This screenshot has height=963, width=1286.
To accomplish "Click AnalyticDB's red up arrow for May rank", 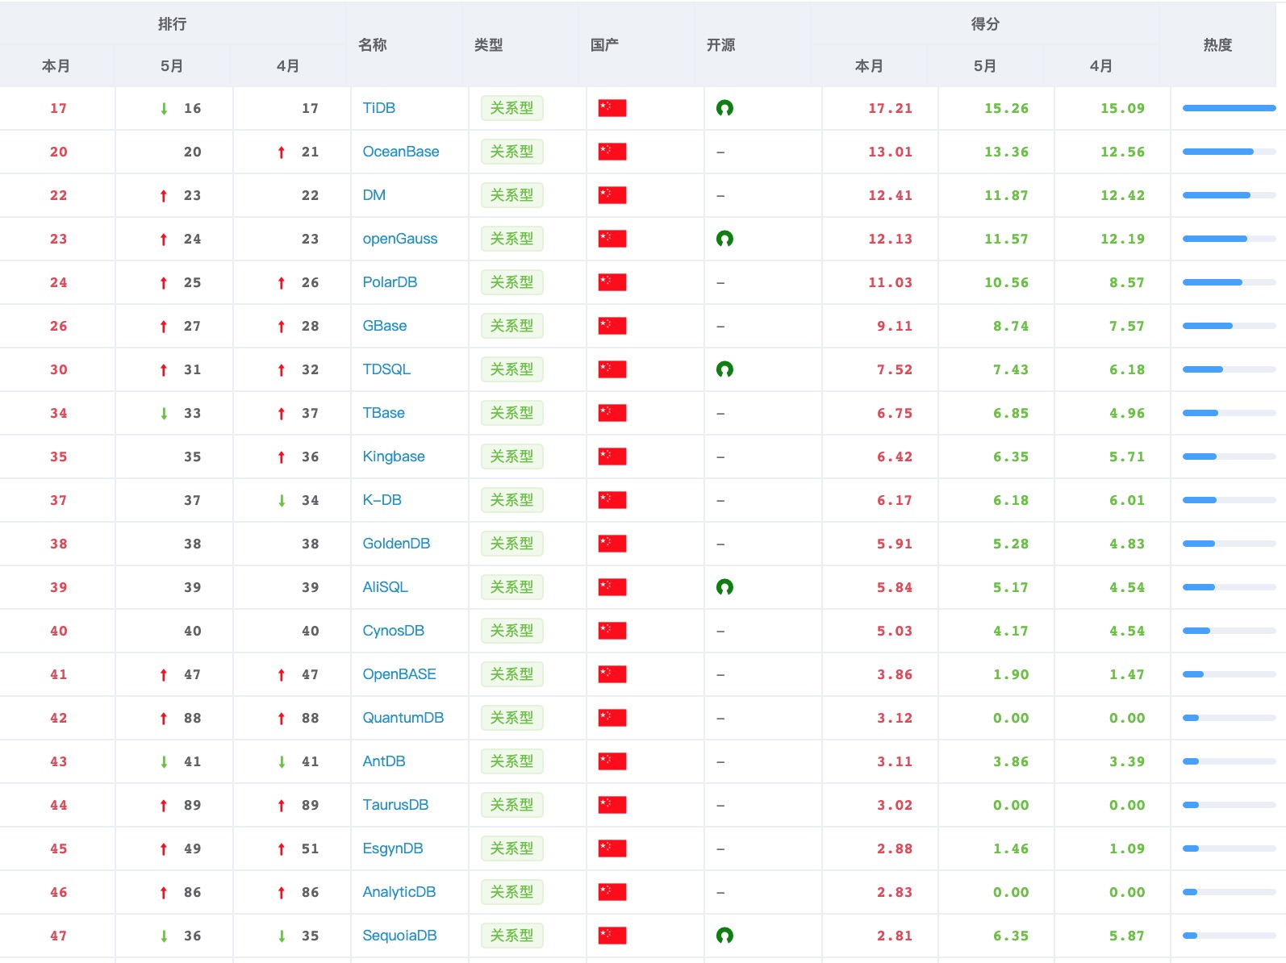I will (x=164, y=893).
